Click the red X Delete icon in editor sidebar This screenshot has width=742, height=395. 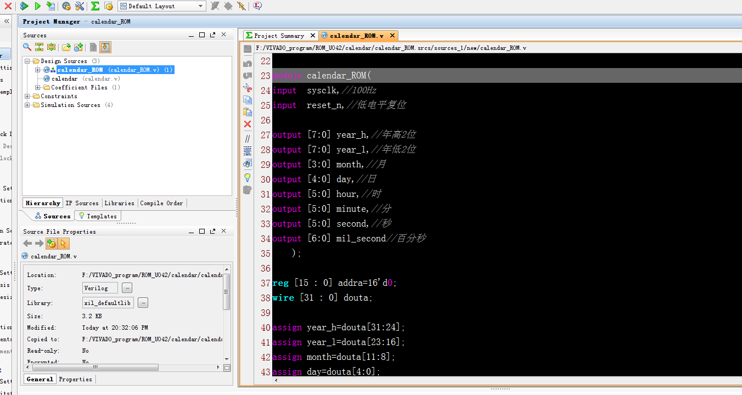pyautogui.click(x=248, y=125)
